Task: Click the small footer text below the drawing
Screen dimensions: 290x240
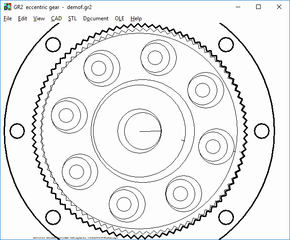Action: pyautogui.click(x=78, y=236)
